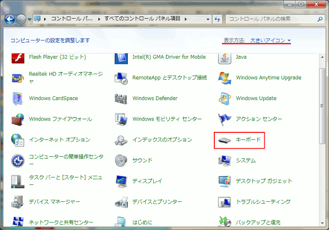Open the Flash Player (32 ビット) icon
Image resolution: width=329 pixels, height=230 pixels.
click(x=18, y=57)
